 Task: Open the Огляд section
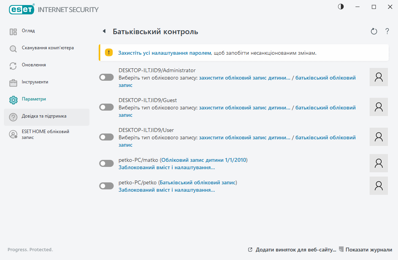tap(28, 31)
